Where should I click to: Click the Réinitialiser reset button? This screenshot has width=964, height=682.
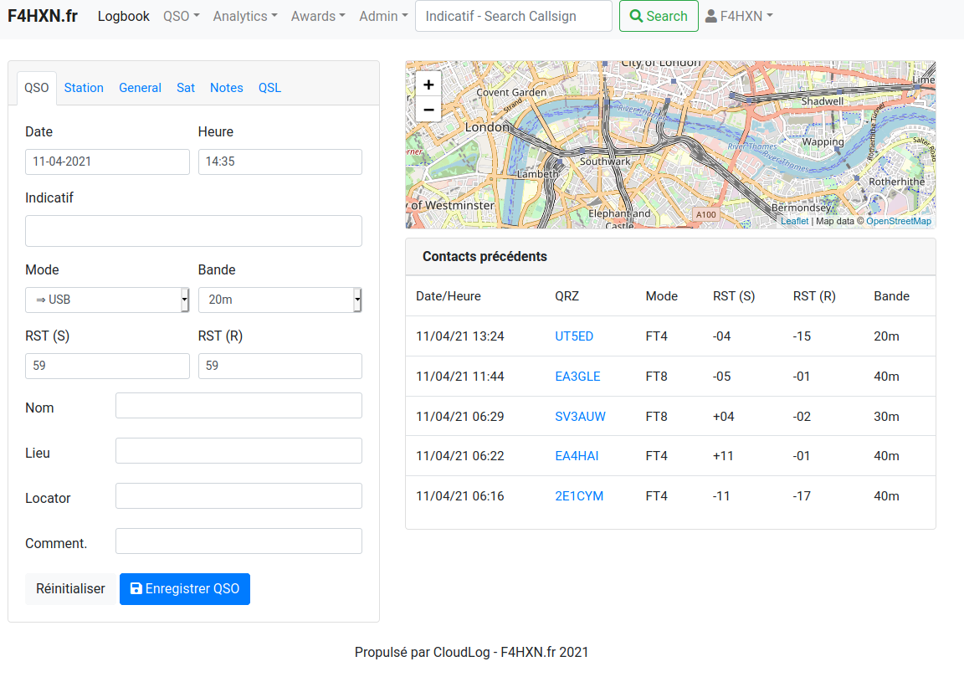coord(70,588)
